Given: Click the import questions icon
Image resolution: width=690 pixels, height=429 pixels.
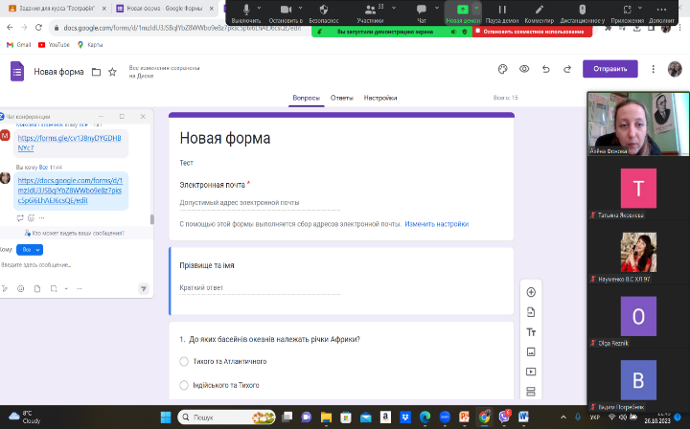Looking at the screenshot, I should coord(531,312).
